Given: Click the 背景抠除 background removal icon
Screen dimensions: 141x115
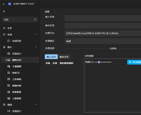Looking at the screenshot, I should point(9,92).
